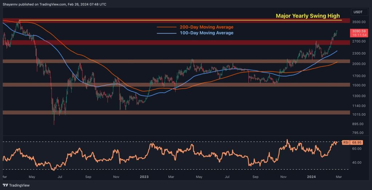Click the USDT currency label
This screenshot has width=372, height=190.
tap(357, 12)
